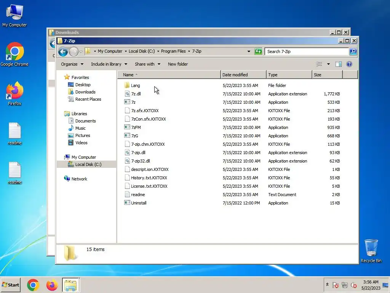The image size is (390, 293).
Task: Open Downloads in the navigation pane
Action: 85,92
